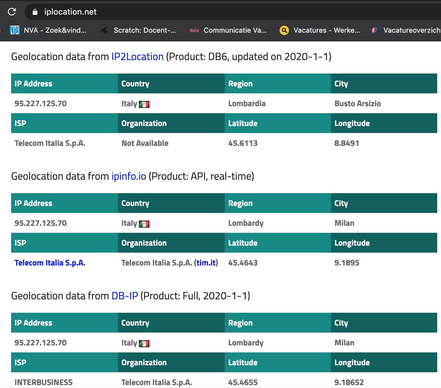Click Telecom Italia S.p.A. ISP in IP2Location table

[50, 143]
